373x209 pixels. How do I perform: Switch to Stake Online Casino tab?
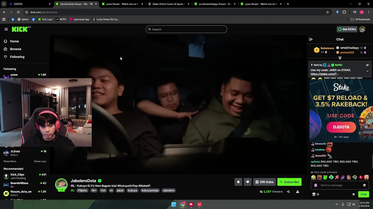168,4
